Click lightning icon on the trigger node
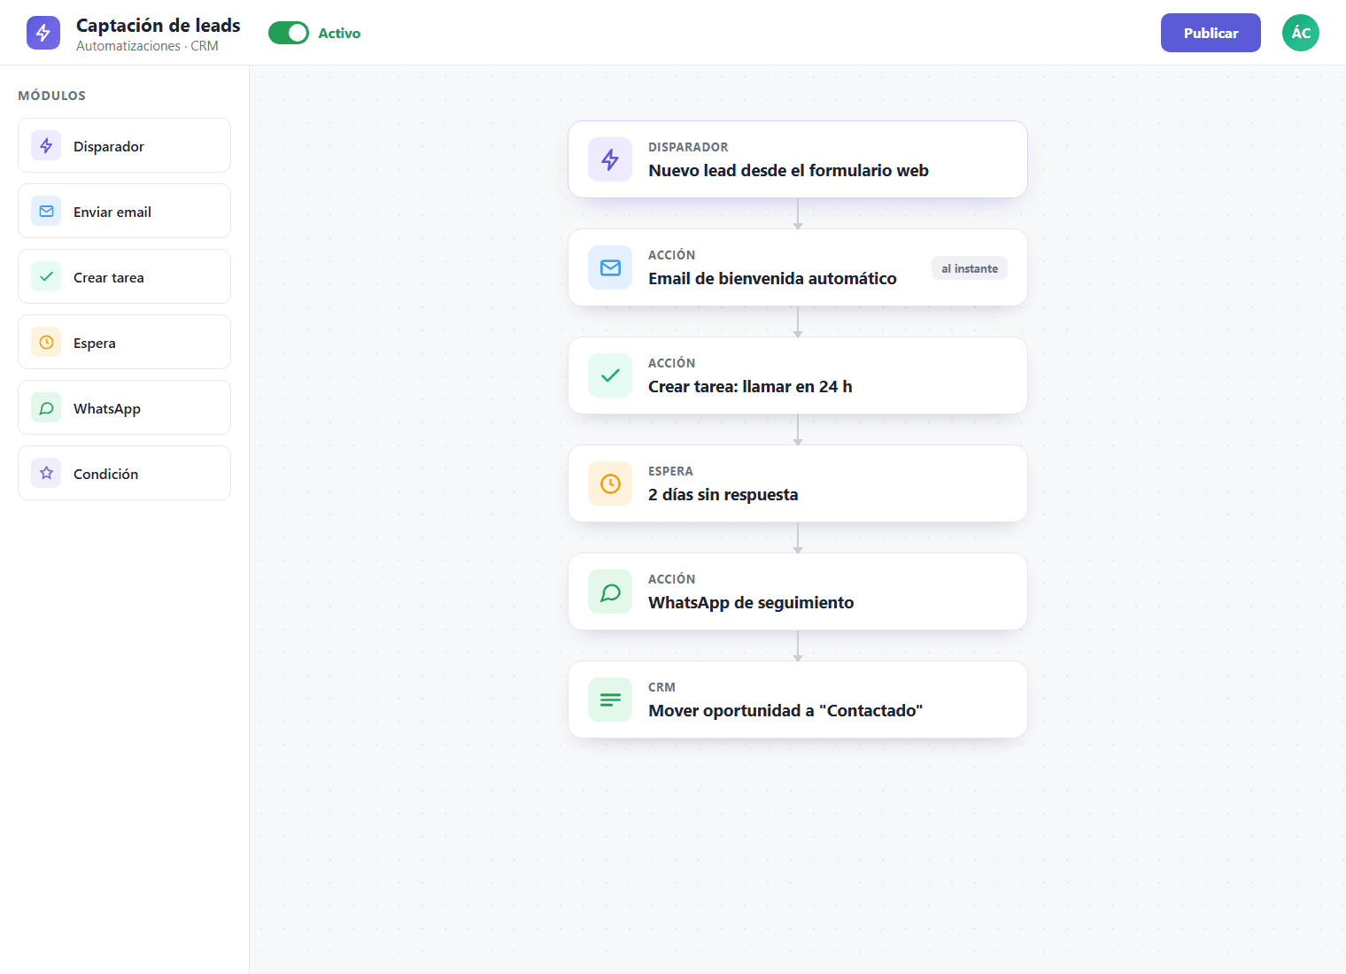 tap(610, 159)
